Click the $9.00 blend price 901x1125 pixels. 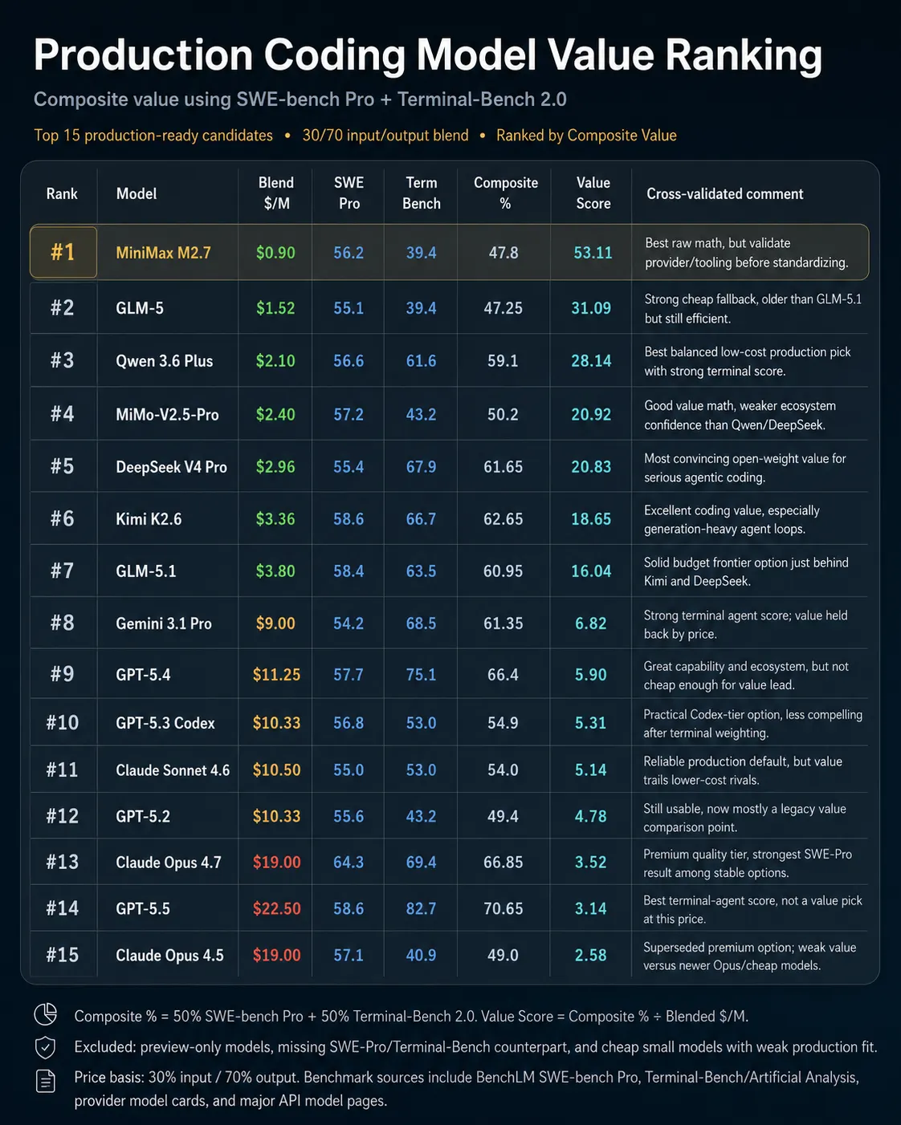pyautogui.click(x=275, y=623)
